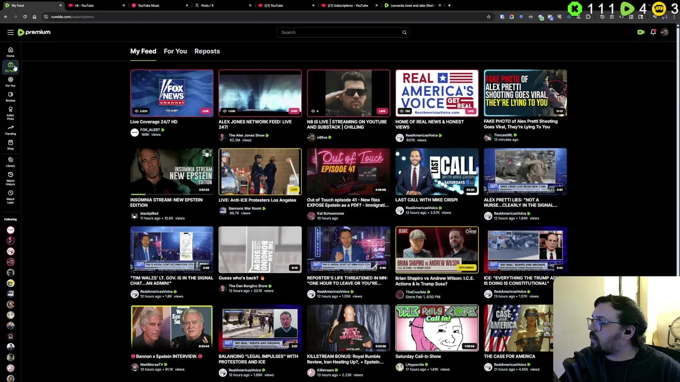
Task: Click the Rumble Premium logo
Action: tap(34, 32)
